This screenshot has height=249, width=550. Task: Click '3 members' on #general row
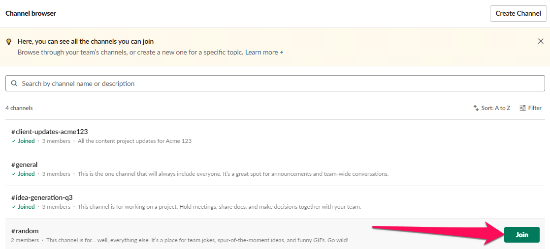56,174
